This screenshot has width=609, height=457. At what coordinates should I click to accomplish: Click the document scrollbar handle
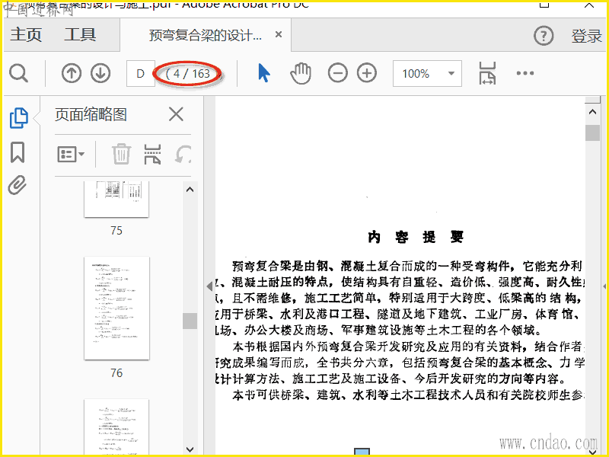point(592,133)
